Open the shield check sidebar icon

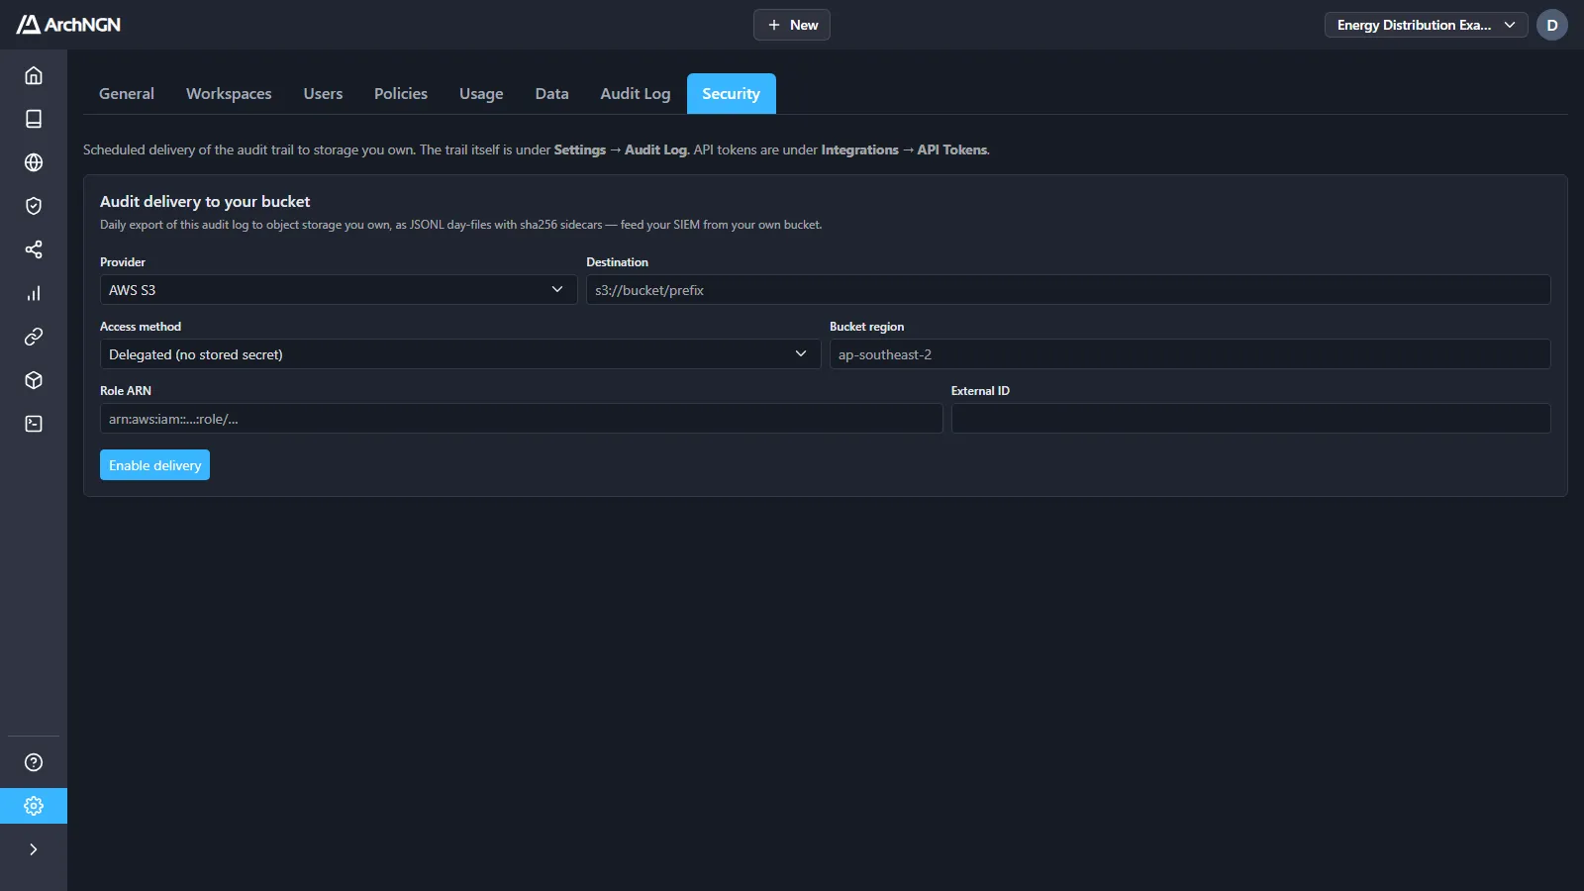[34, 206]
